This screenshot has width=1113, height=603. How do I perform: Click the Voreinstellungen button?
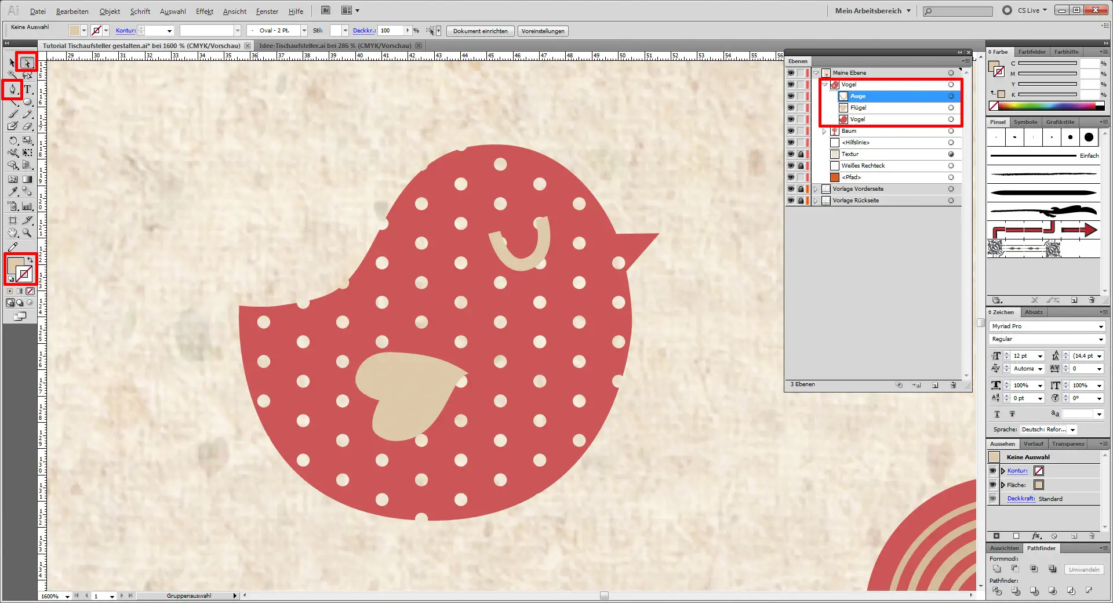(x=543, y=31)
